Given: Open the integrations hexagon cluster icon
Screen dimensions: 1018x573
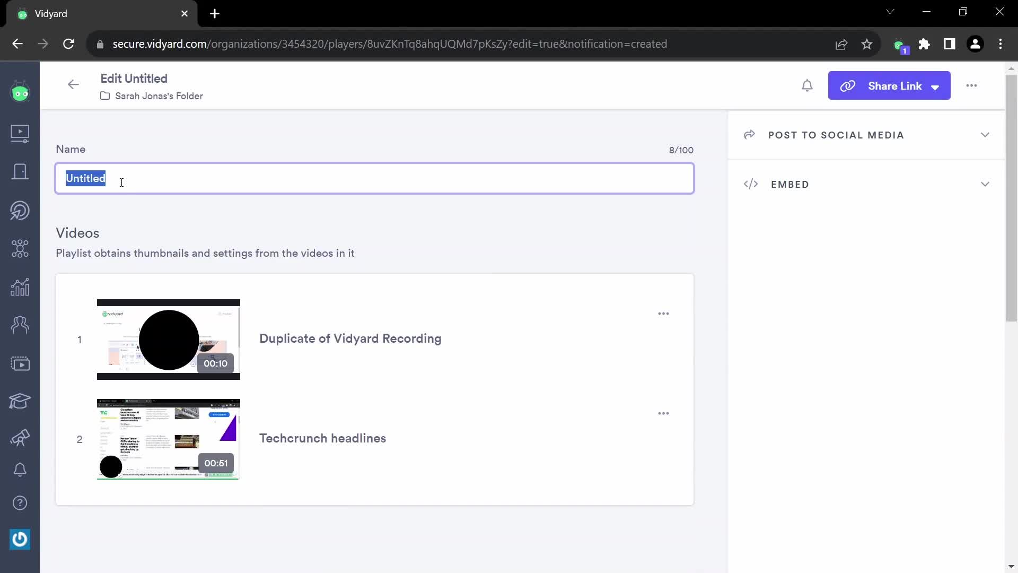Looking at the screenshot, I should point(20,248).
